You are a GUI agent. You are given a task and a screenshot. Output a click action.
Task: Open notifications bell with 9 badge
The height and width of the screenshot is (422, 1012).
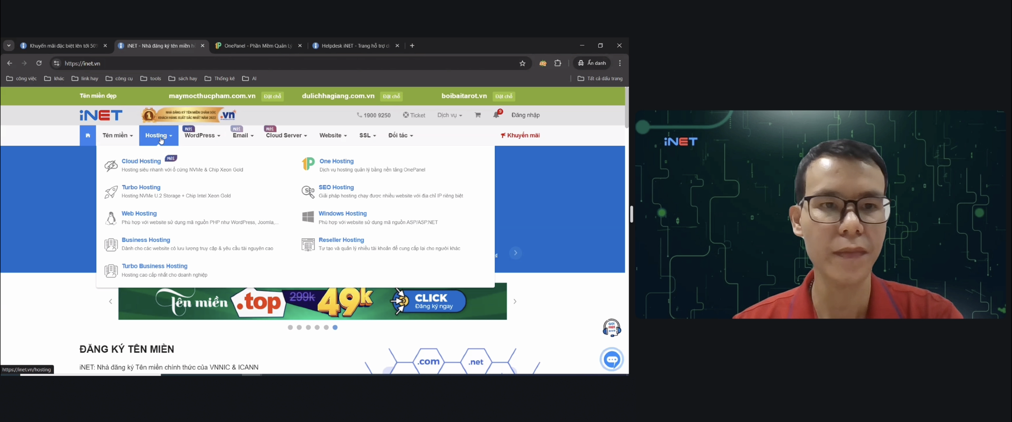coord(497,114)
